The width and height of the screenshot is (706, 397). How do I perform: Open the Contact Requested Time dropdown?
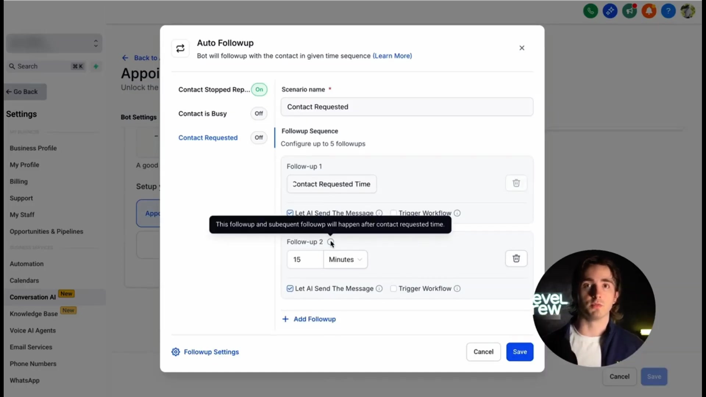point(332,184)
